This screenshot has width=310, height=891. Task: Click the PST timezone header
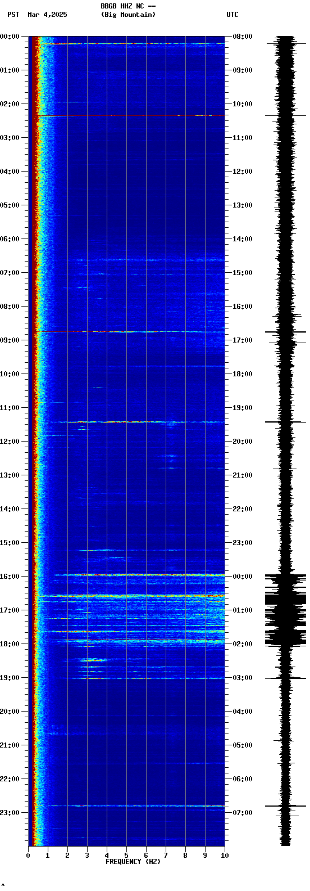(13, 15)
